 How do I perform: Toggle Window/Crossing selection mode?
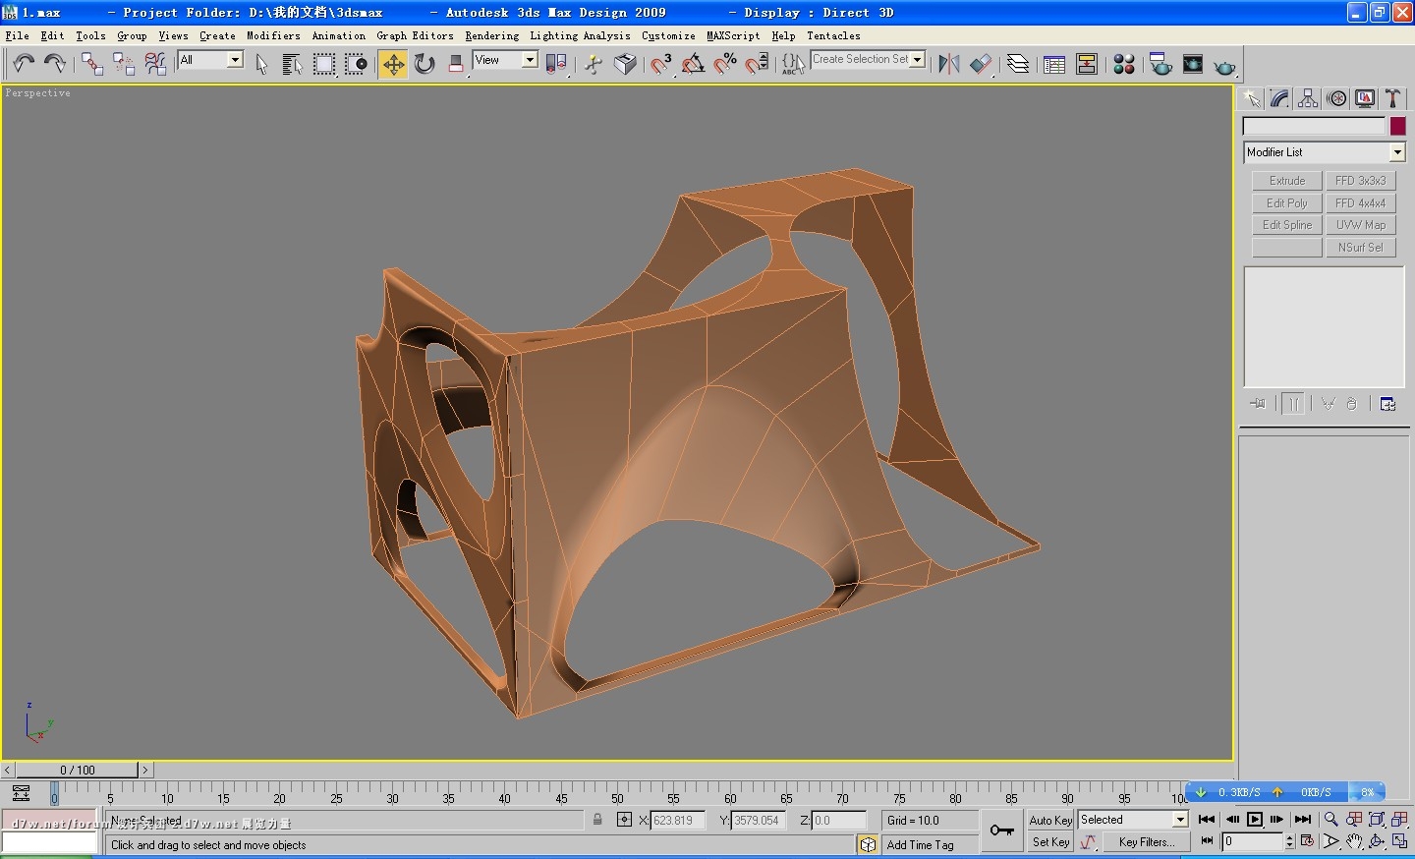[356, 64]
